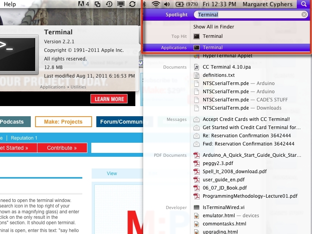Click the HTML icon beside emulator.html
This screenshot has height=234, width=312.
(197, 216)
